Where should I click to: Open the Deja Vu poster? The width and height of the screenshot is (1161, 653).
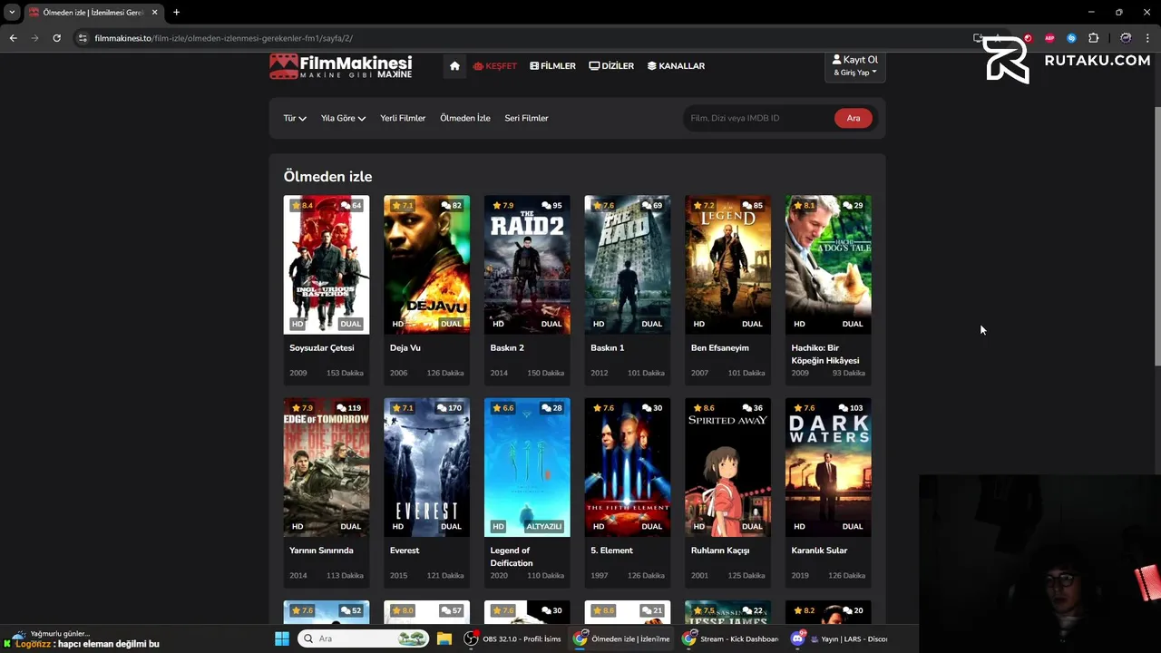(426, 265)
